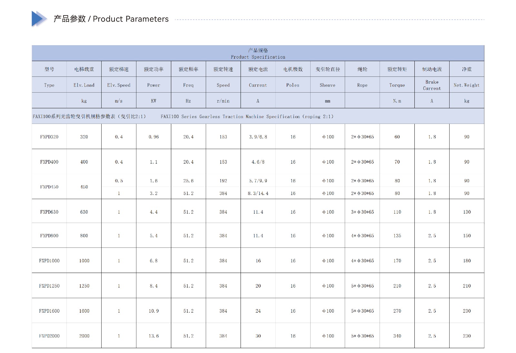The width and height of the screenshot is (516, 353).
Task: Click the 'N.m' unit cell
Action: (x=397, y=101)
